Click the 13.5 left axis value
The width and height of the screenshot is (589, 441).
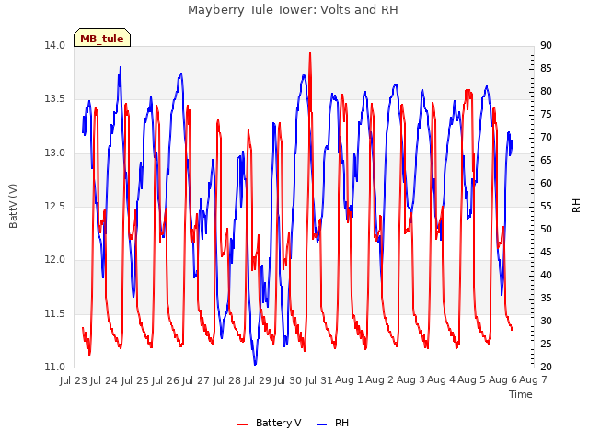tap(55, 99)
